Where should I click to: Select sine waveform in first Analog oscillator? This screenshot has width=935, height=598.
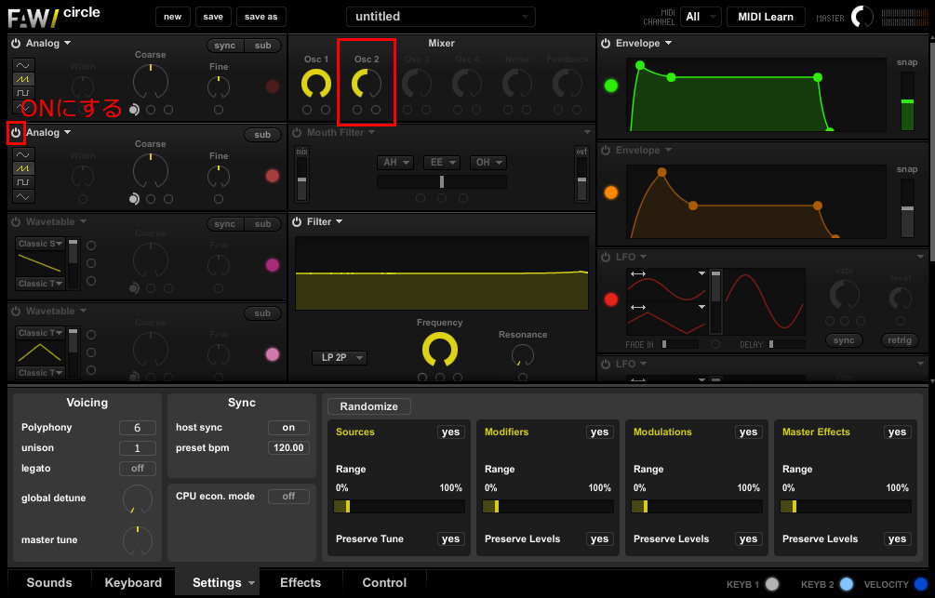[x=23, y=65]
